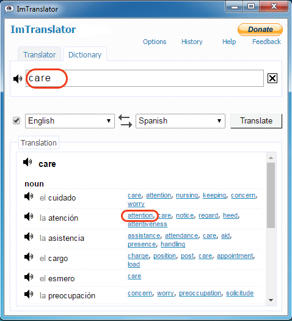Play pronunciation of el esmero
The image size is (292, 321).
coord(29,277)
